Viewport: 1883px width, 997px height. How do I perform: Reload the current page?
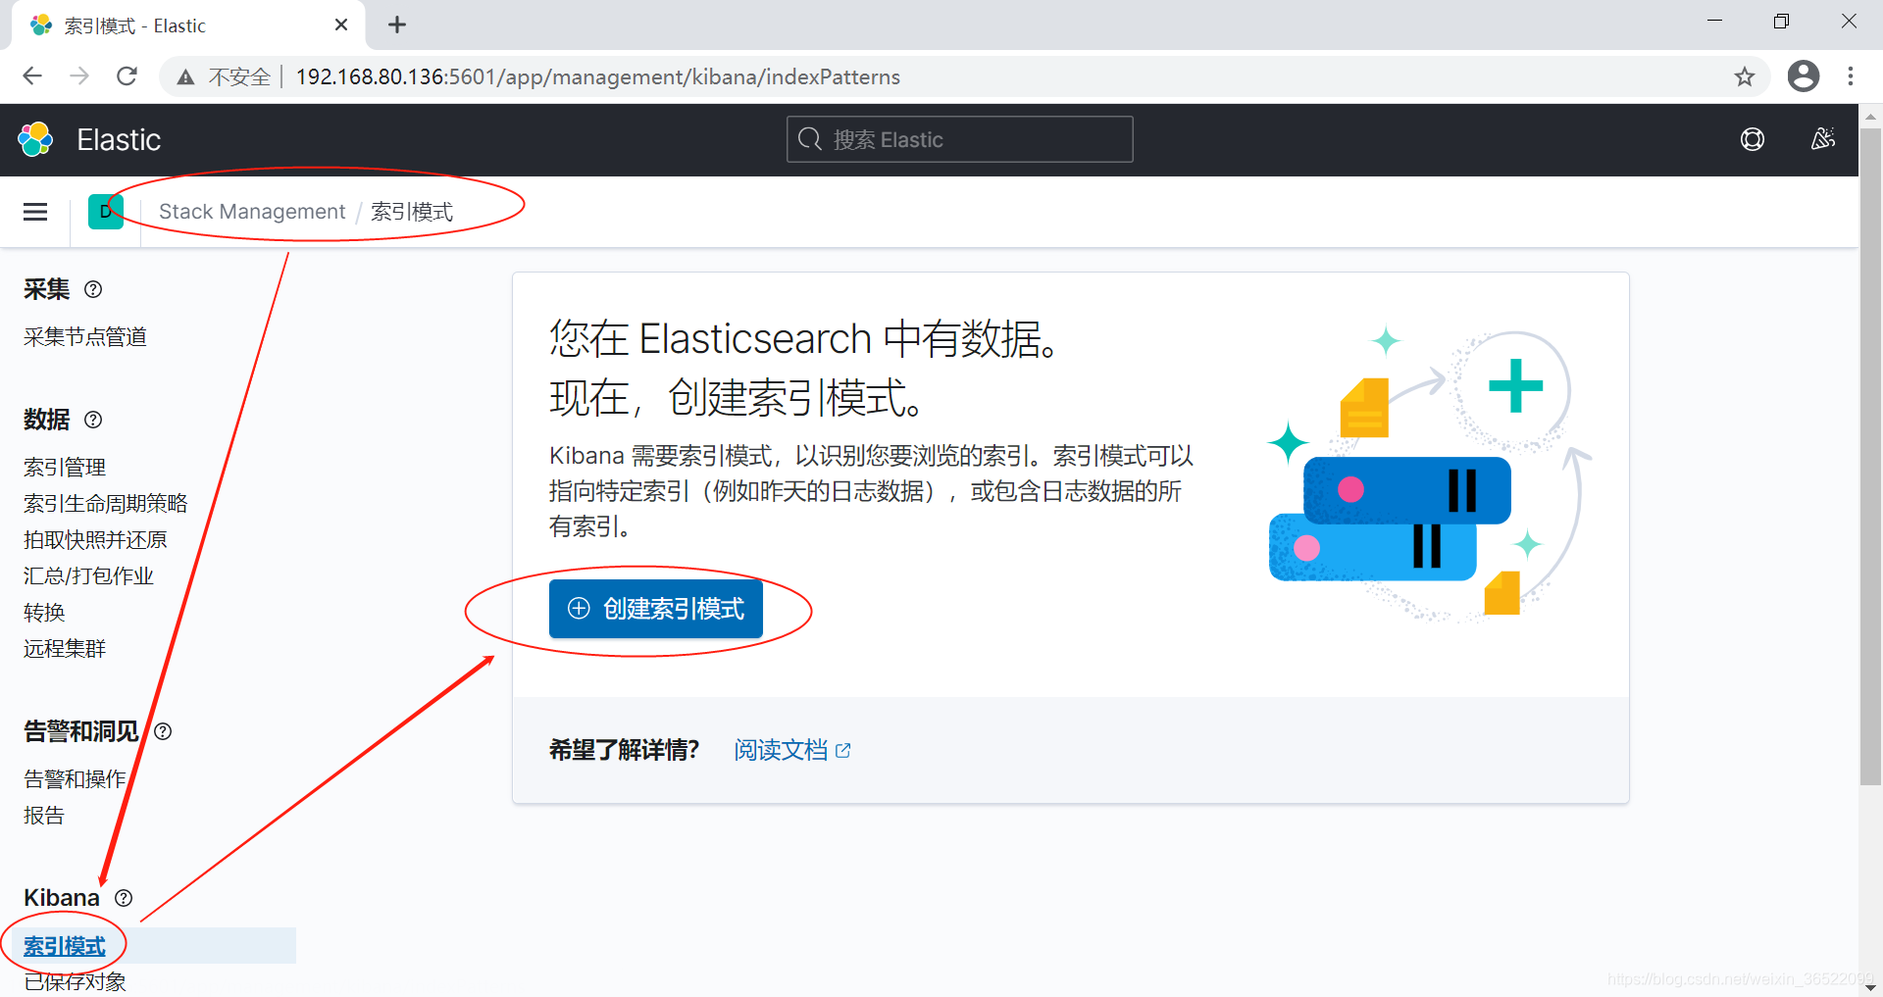[127, 76]
